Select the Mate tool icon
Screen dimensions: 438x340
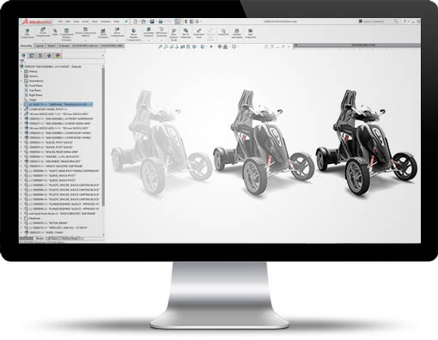[55, 32]
